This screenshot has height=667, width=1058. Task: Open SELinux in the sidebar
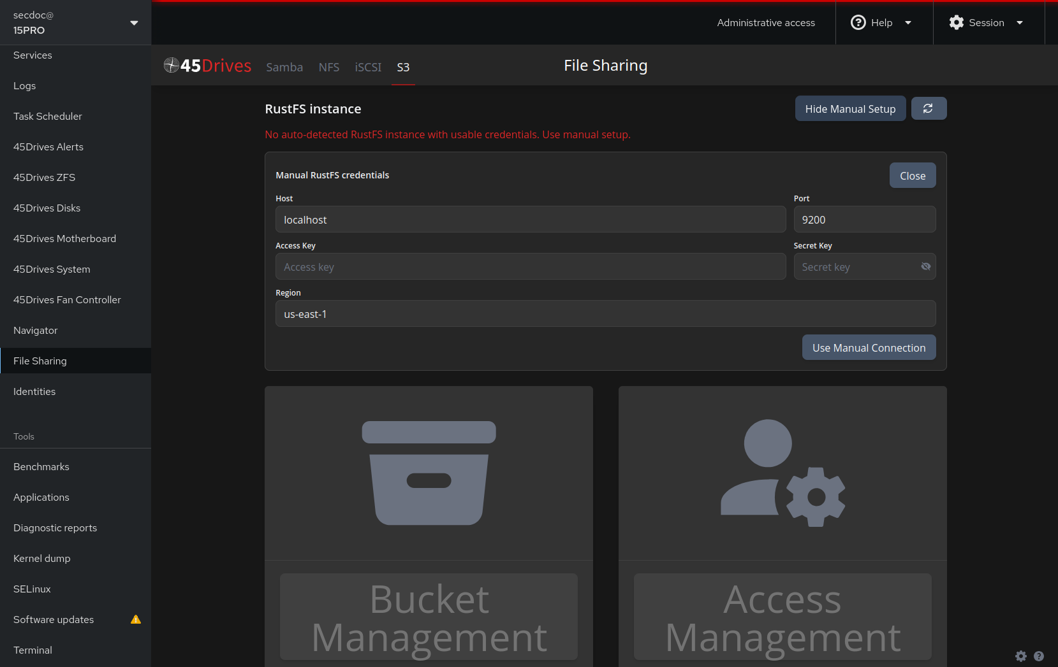coord(75,589)
